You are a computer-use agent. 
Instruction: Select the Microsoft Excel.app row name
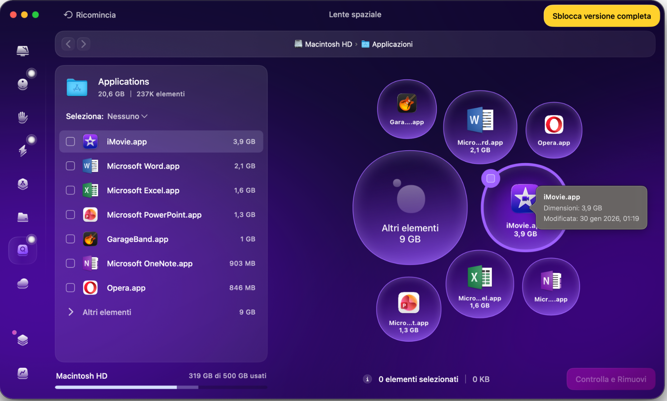(x=143, y=190)
